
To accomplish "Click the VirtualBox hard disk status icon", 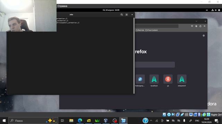I will click(x=164, y=115).
